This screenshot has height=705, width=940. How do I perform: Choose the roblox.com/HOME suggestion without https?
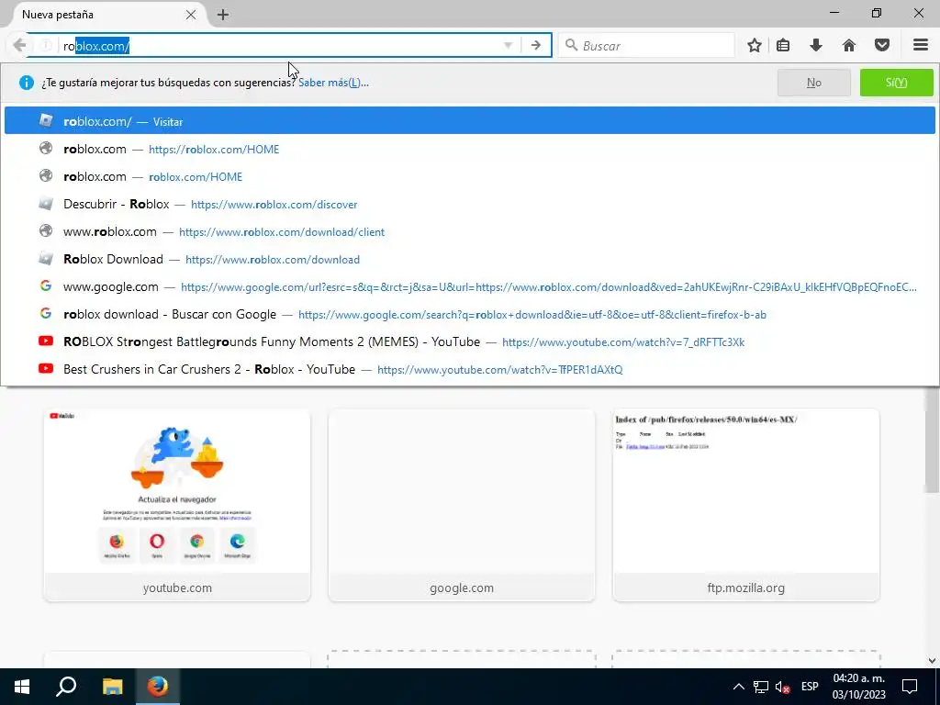pos(470,176)
